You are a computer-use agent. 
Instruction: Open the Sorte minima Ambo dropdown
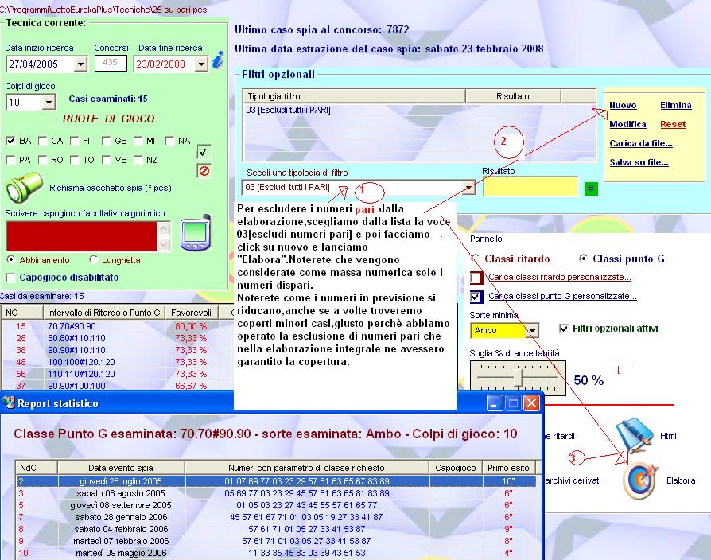(532, 330)
